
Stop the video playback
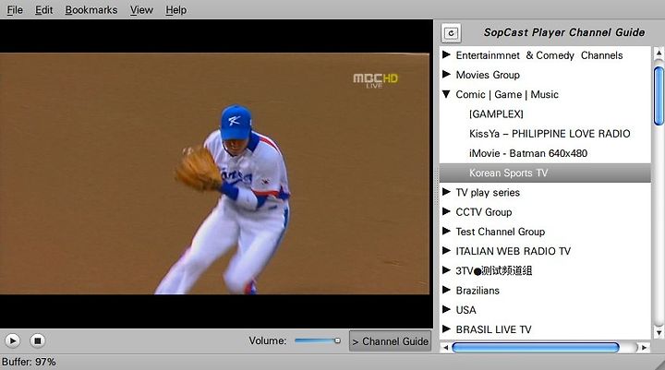(37, 340)
